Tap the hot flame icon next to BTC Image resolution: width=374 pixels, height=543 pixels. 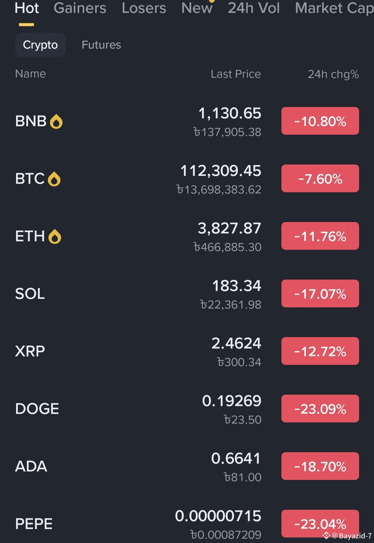tap(54, 179)
